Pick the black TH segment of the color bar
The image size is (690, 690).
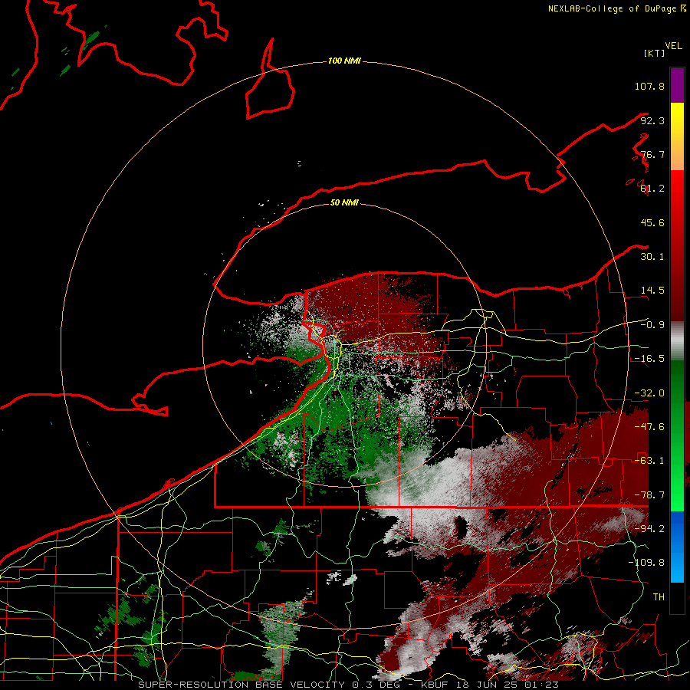(677, 597)
